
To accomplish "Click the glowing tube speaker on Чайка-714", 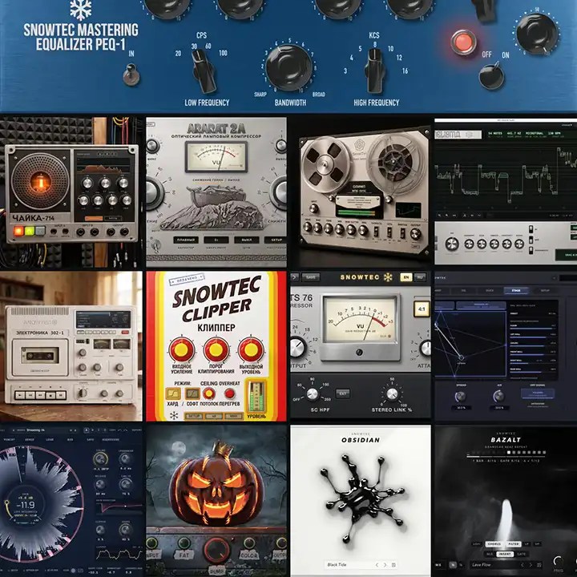I will (40, 180).
